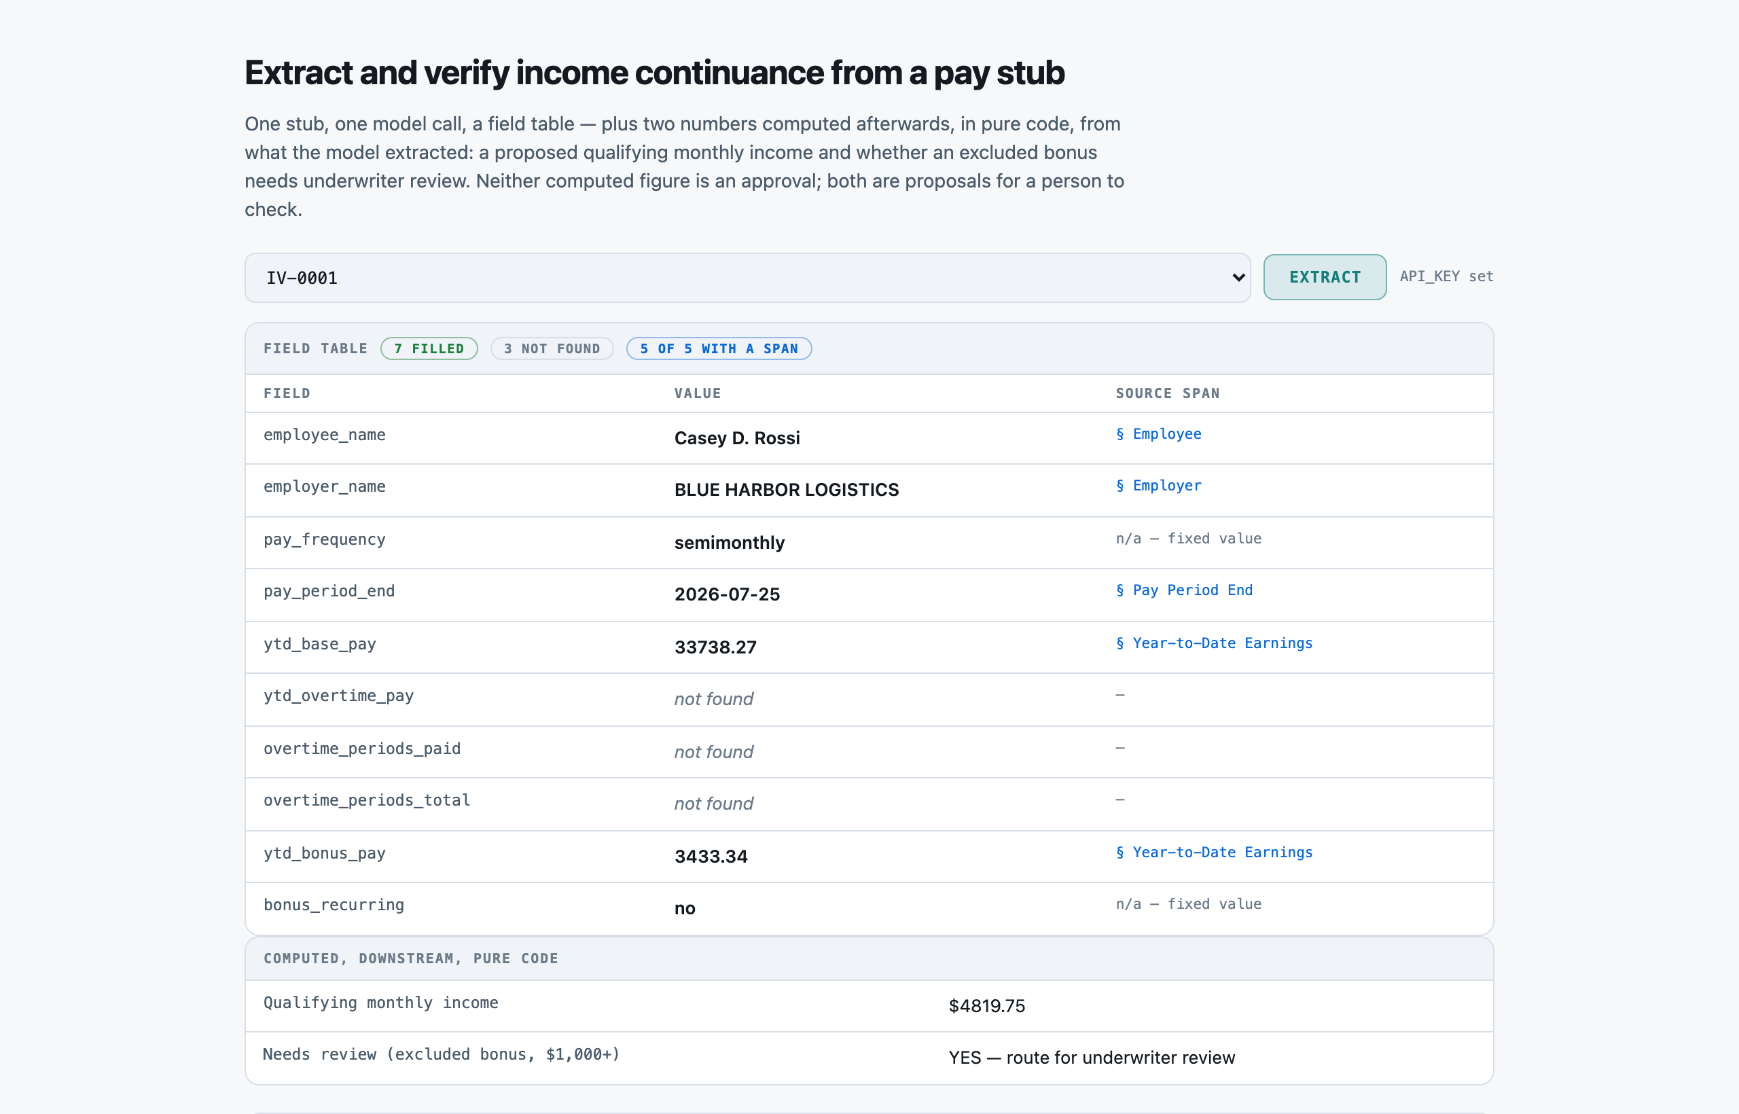Click the API_KEY set status label

point(1446,276)
